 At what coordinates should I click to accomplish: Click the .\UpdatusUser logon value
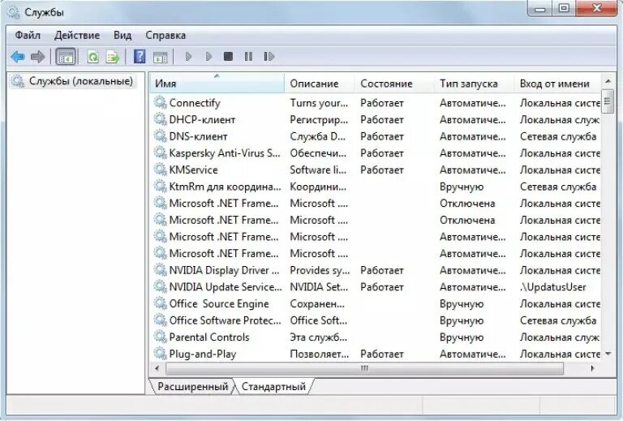553,287
